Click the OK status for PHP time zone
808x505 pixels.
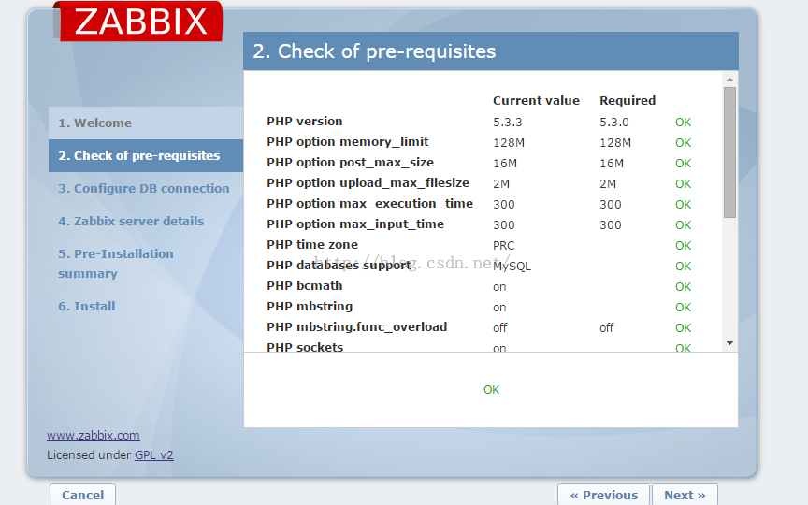683,246
